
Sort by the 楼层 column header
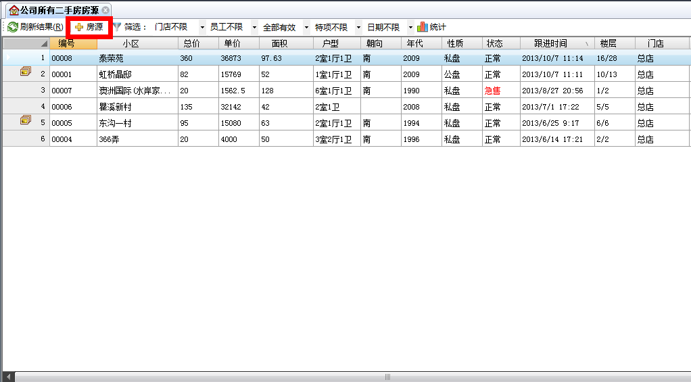[x=615, y=44]
